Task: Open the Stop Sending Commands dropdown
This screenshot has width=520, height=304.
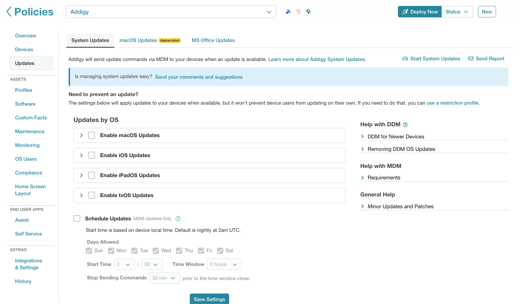Action: tap(164, 278)
